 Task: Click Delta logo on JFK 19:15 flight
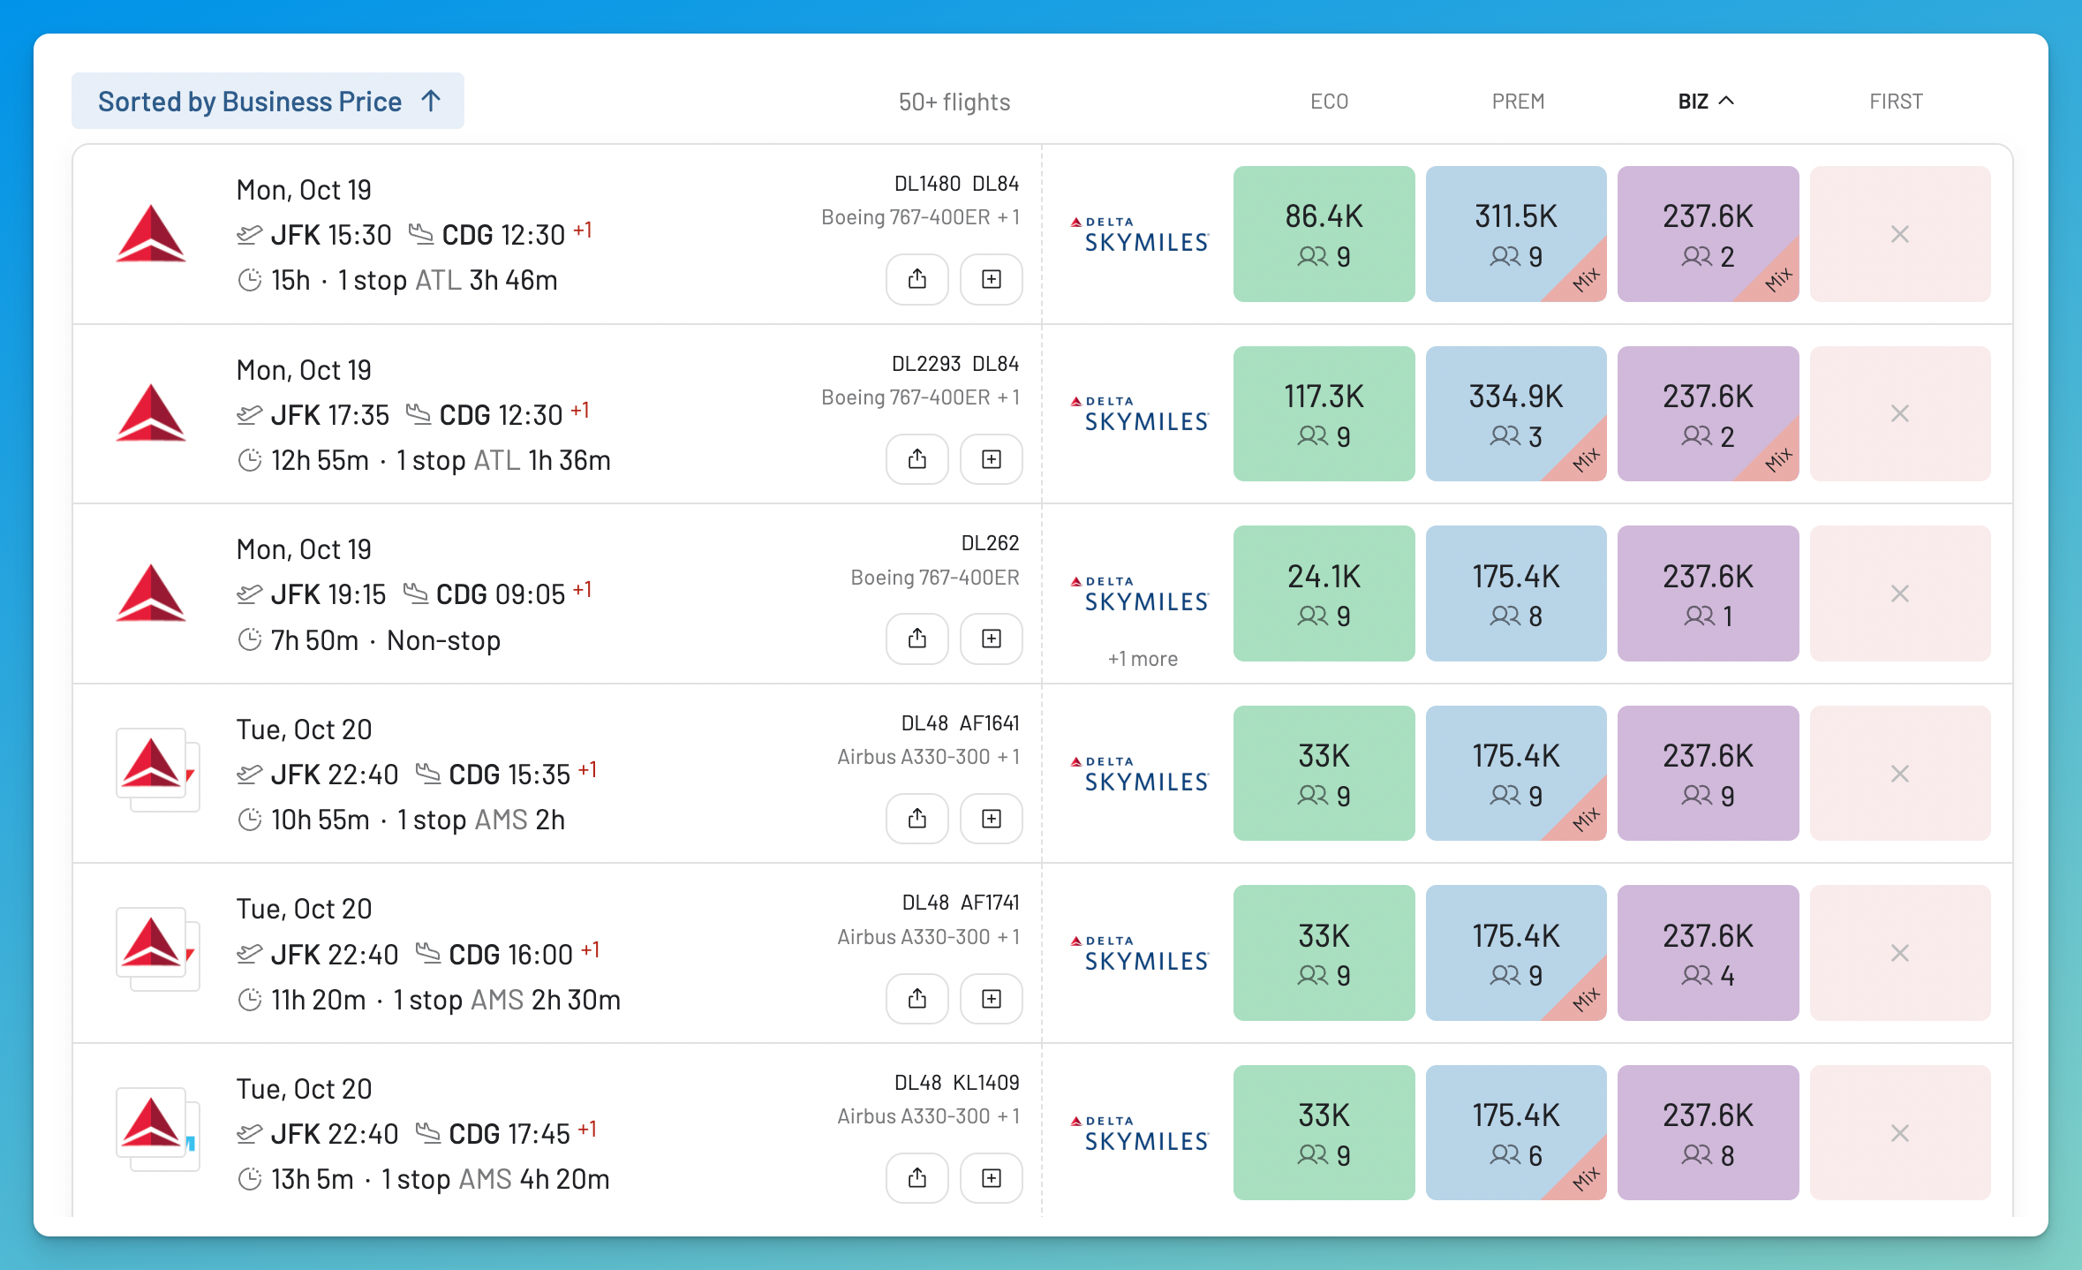pos(151,593)
